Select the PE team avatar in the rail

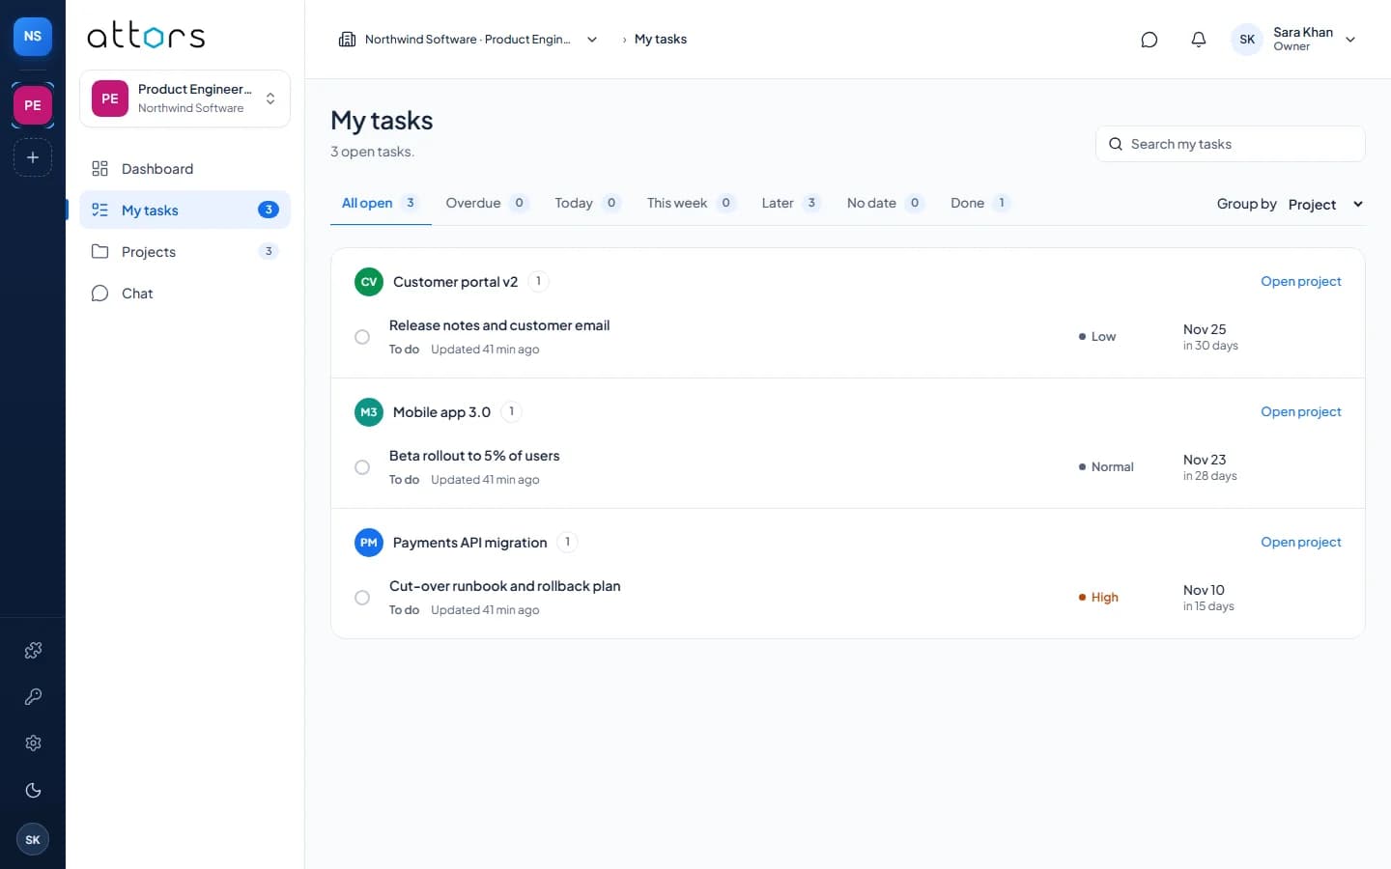(33, 105)
